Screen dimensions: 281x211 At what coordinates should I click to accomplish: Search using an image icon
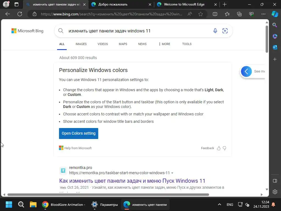coord(225,31)
